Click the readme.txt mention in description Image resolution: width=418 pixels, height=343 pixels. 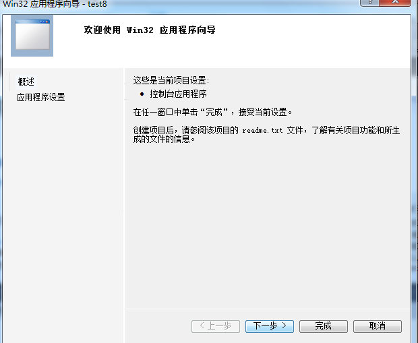pyautogui.click(x=262, y=130)
